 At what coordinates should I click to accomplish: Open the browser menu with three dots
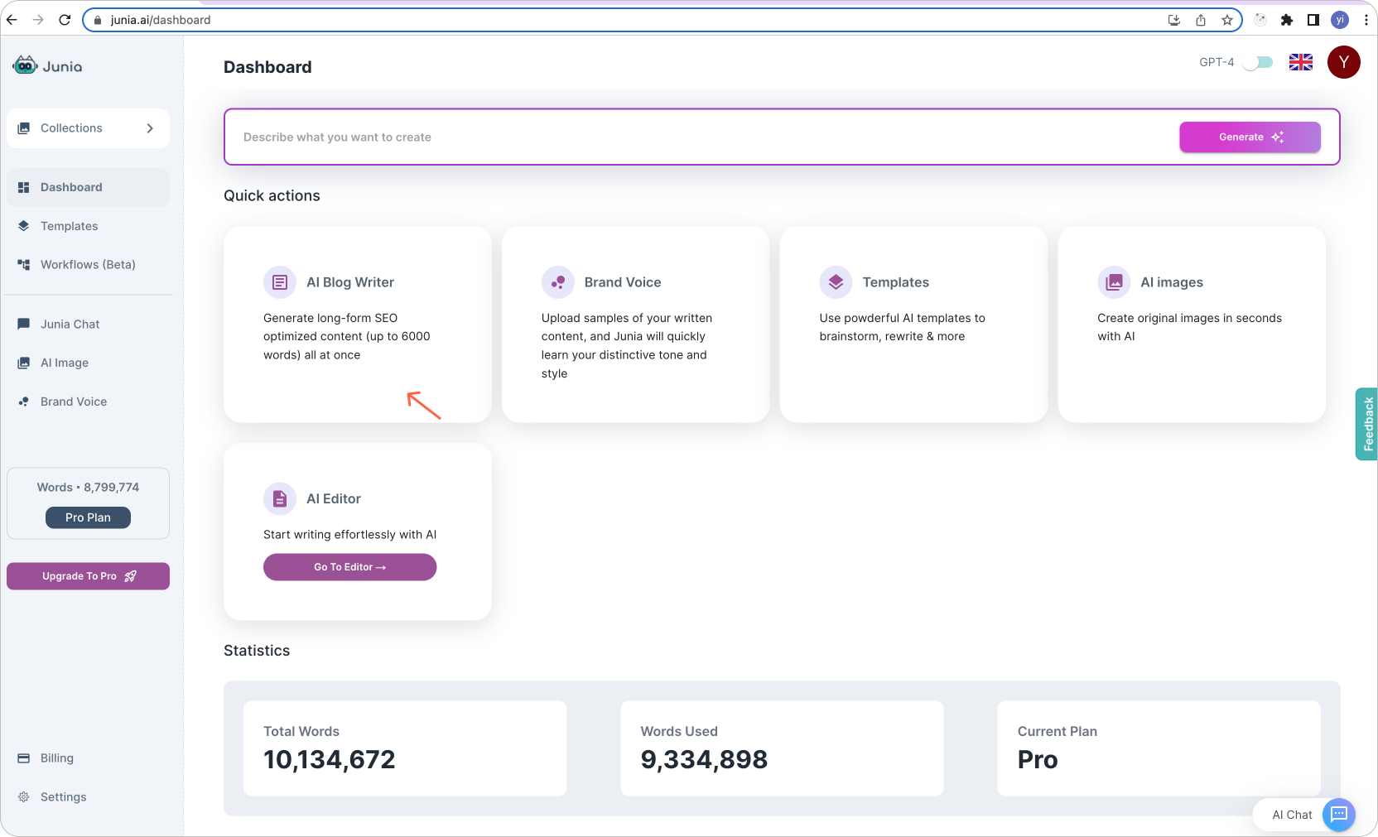point(1366,19)
